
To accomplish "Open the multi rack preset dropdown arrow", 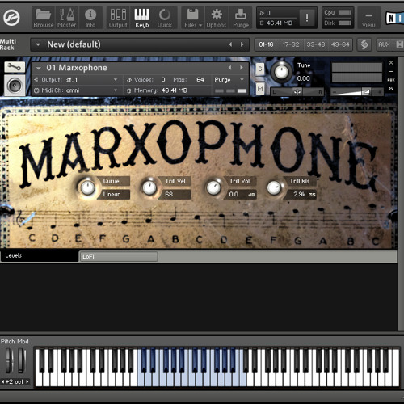I will tap(38, 44).
